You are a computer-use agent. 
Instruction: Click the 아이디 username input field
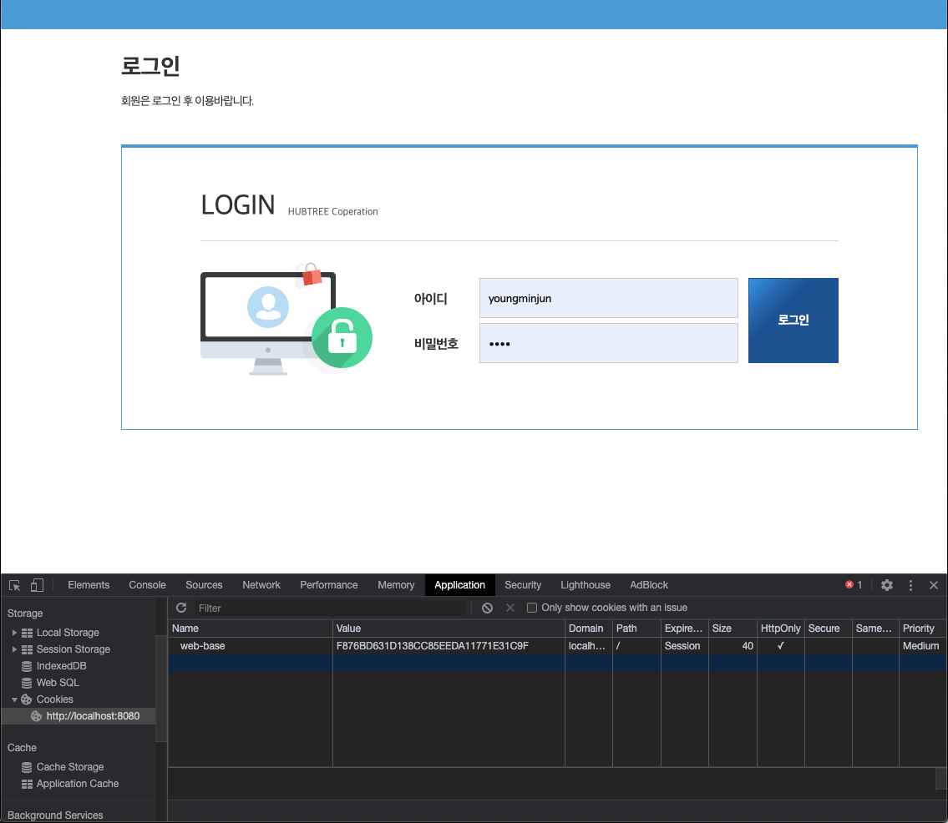pyautogui.click(x=608, y=298)
